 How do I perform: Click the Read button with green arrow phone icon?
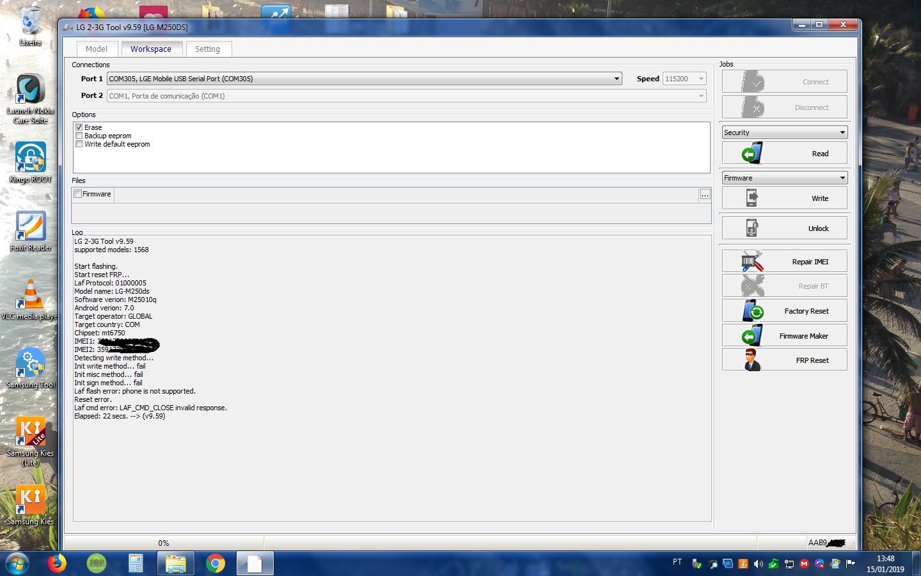pyautogui.click(x=785, y=153)
